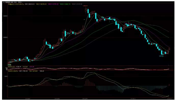The height and width of the screenshot is (103, 178).
Task: Click the white MA5 value label
Action: (x=30, y=4)
